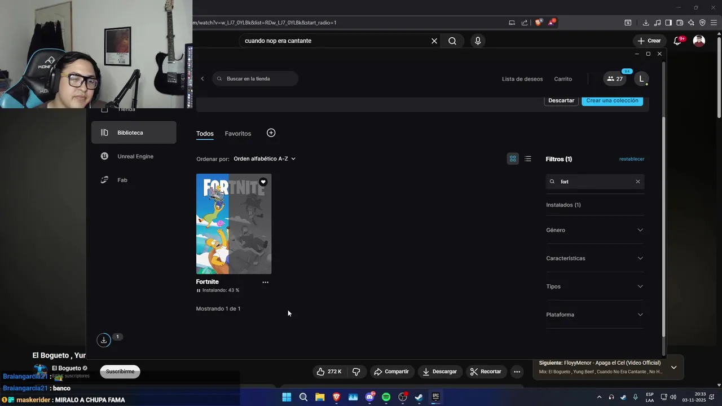Open the Biblioteca sidebar icon

(104, 133)
